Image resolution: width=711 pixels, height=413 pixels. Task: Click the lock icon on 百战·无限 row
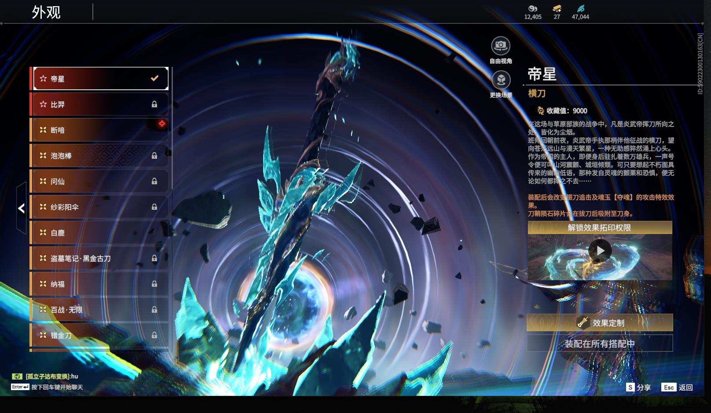tap(154, 310)
